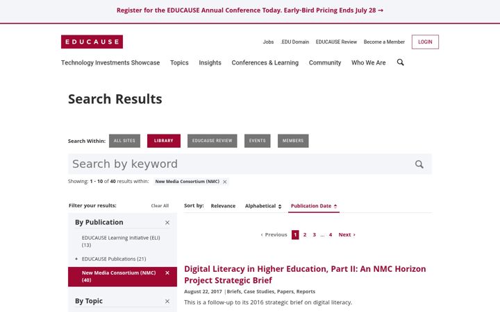Image resolution: width=500 pixels, height=312 pixels.
Task: Go to results page 3
Action: [x=314, y=234]
